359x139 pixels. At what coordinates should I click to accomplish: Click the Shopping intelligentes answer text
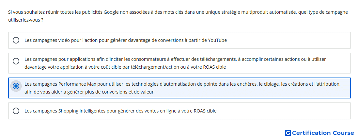click(120, 111)
